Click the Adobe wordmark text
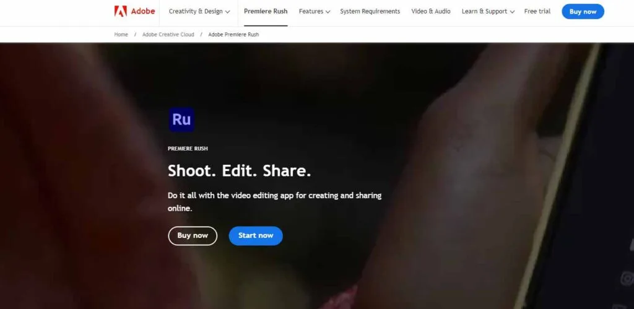 (x=143, y=11)
